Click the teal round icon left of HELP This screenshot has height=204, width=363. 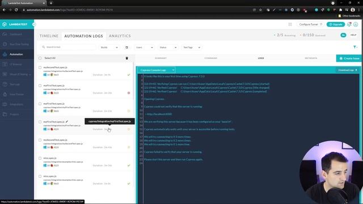point(343,35)
